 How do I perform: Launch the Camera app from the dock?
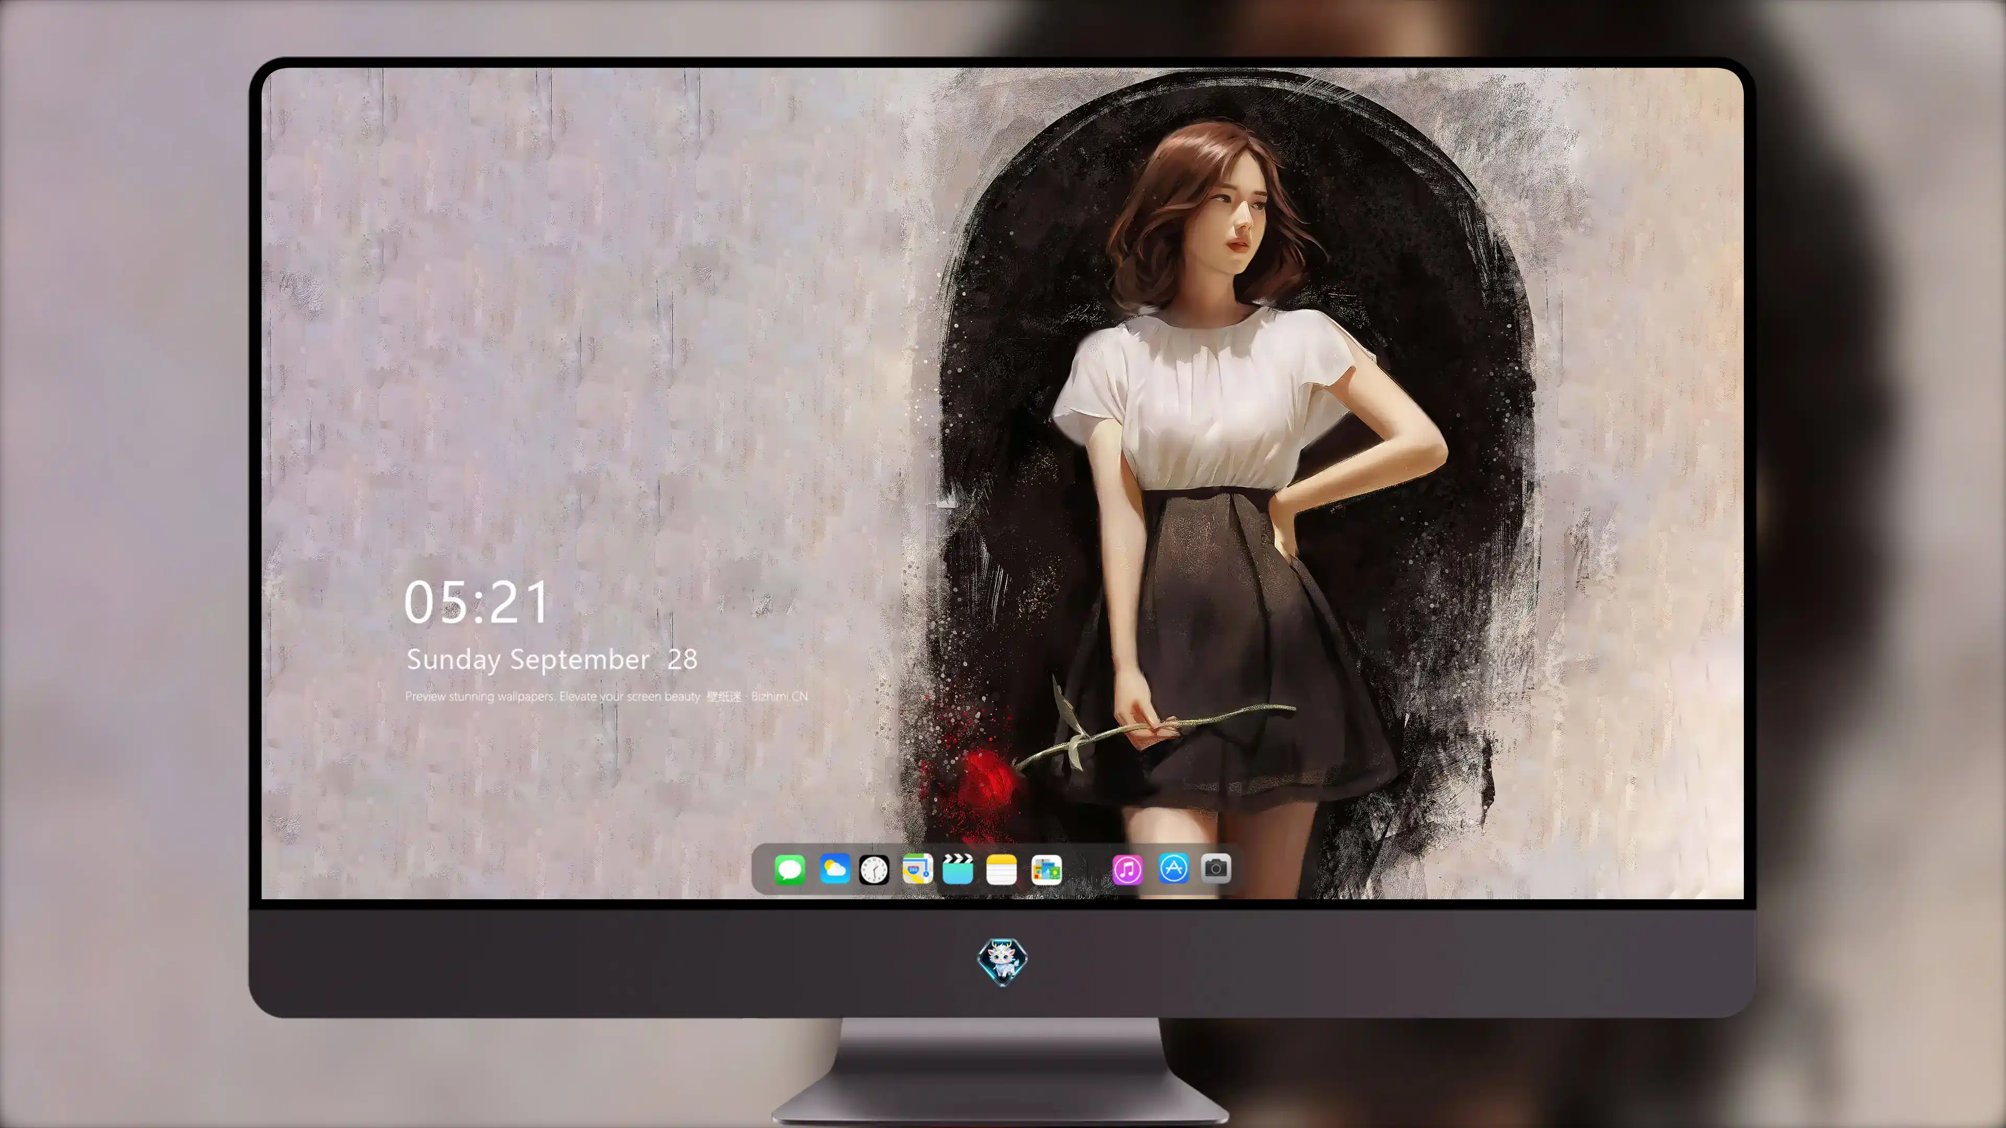[x=1216, y=868]
